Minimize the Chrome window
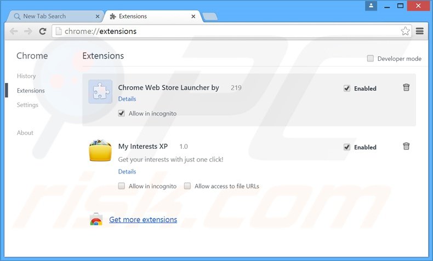 387,6
